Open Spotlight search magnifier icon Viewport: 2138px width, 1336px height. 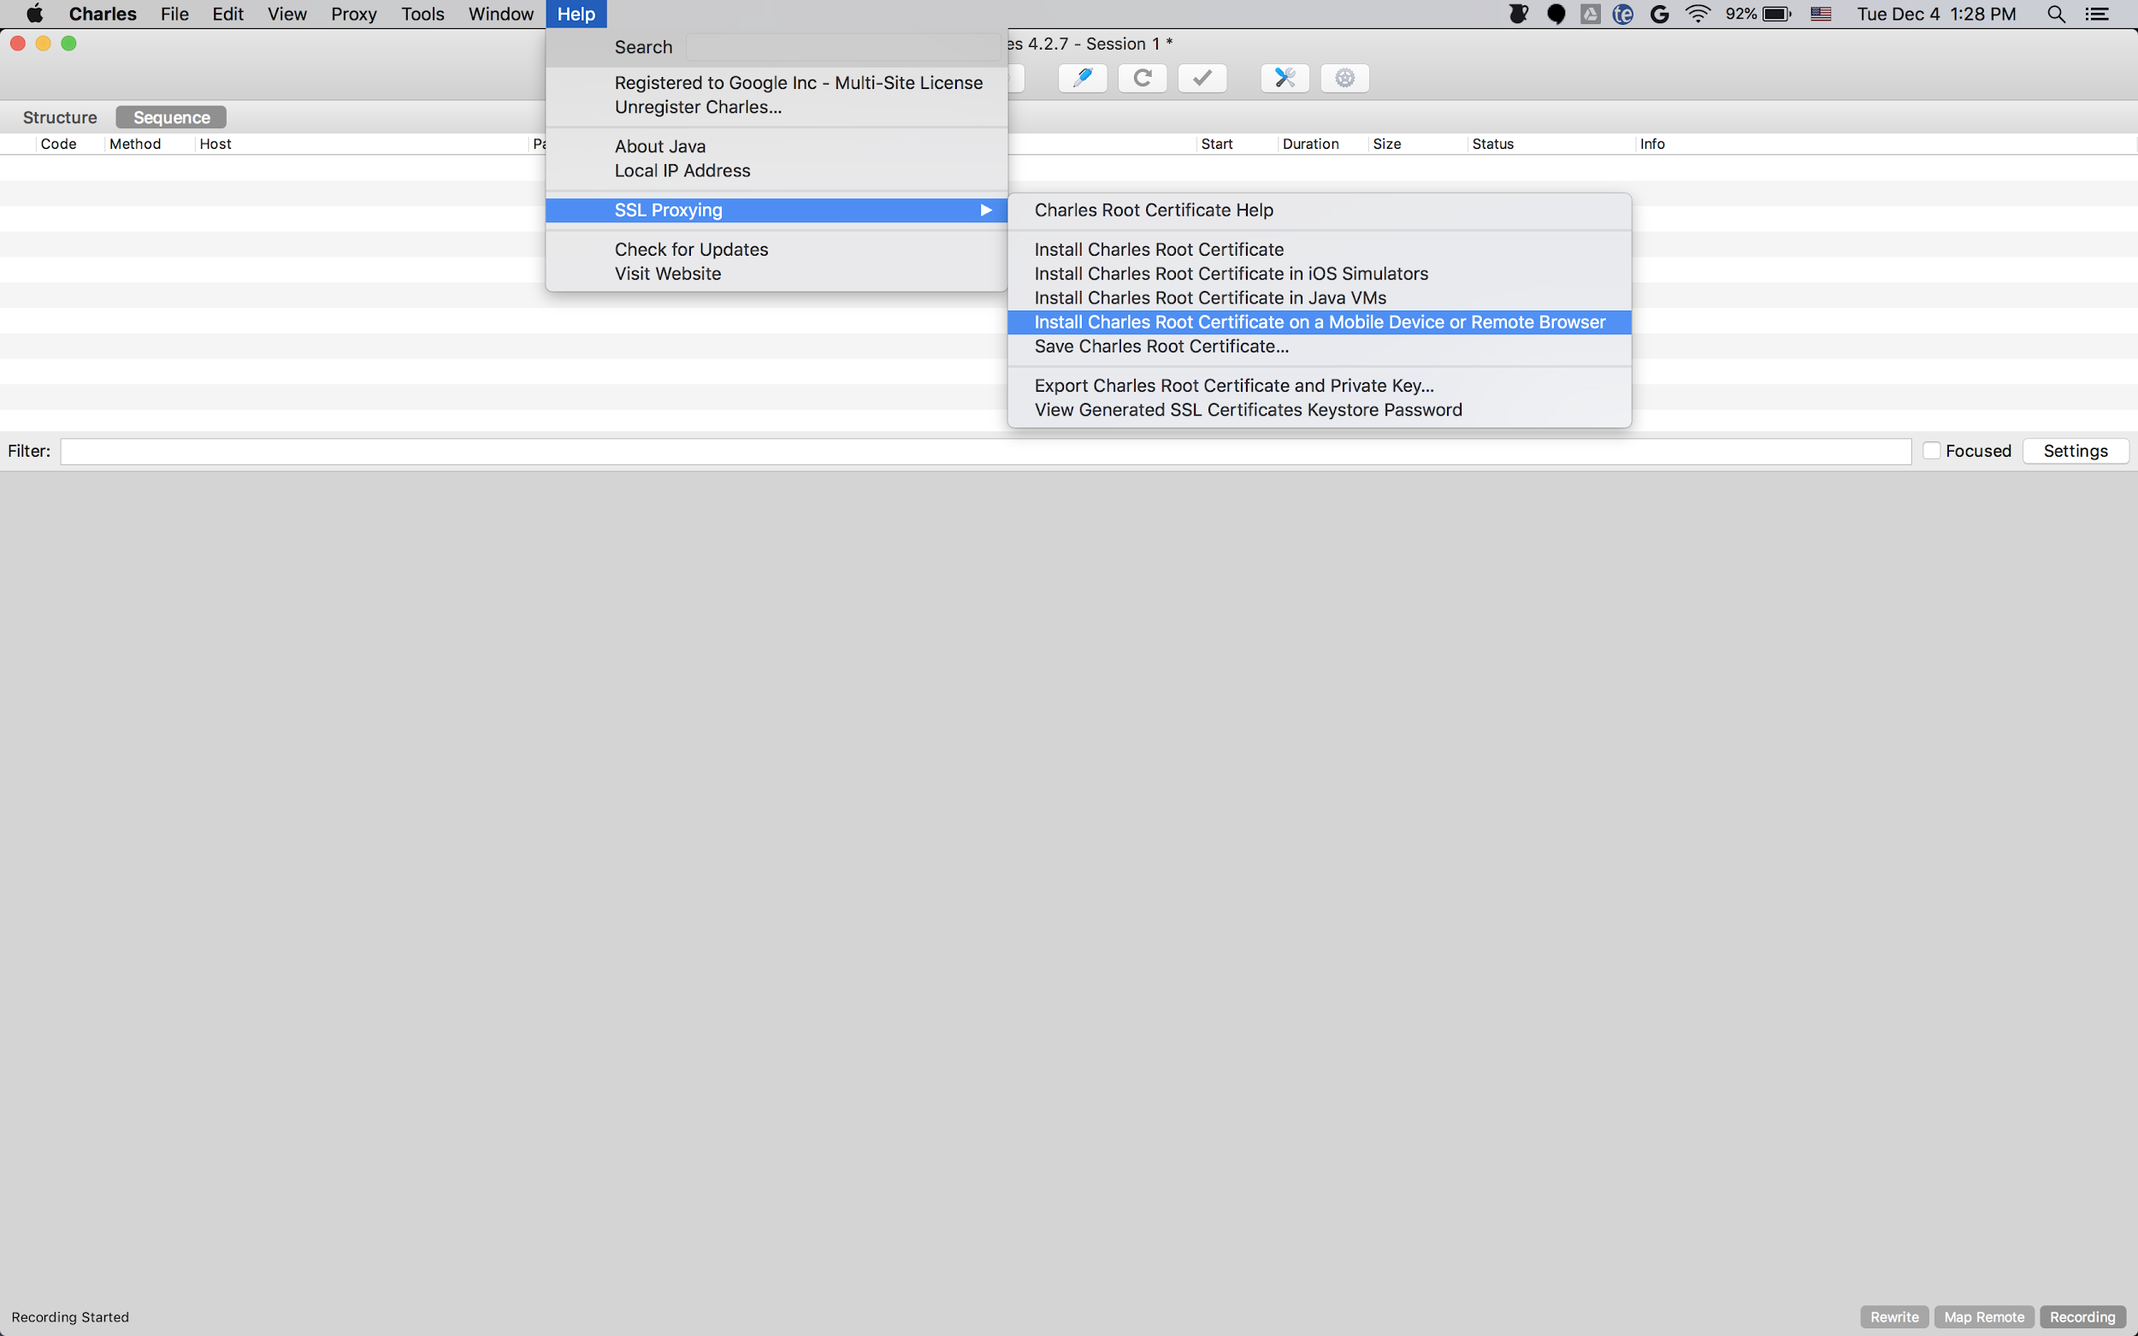[x=2056, y=15]
